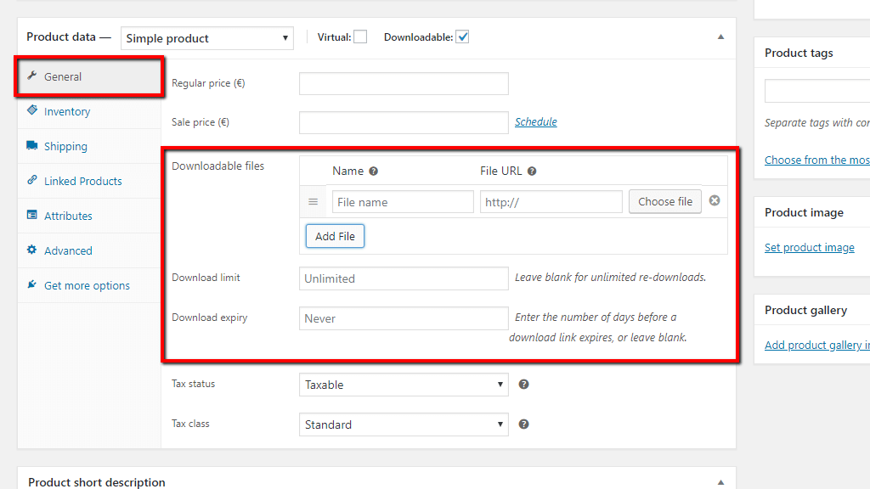Switch to the Shipping tab
Screen dimensions: 870x489
[x=89, y=146]
